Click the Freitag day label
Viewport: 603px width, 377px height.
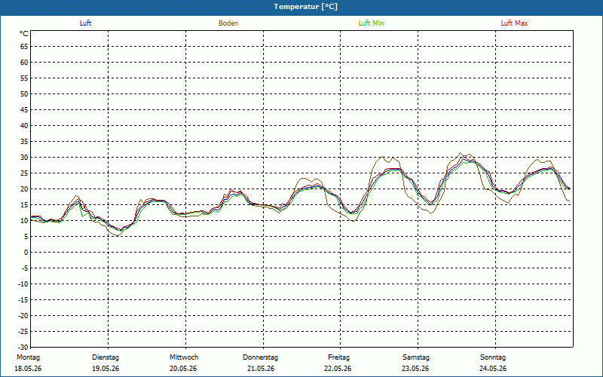[x=338, y=357]
